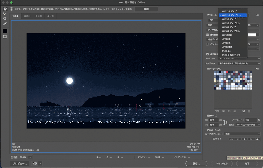Select the Slice Select tool
263x168 pixels.
pos(5,14)
